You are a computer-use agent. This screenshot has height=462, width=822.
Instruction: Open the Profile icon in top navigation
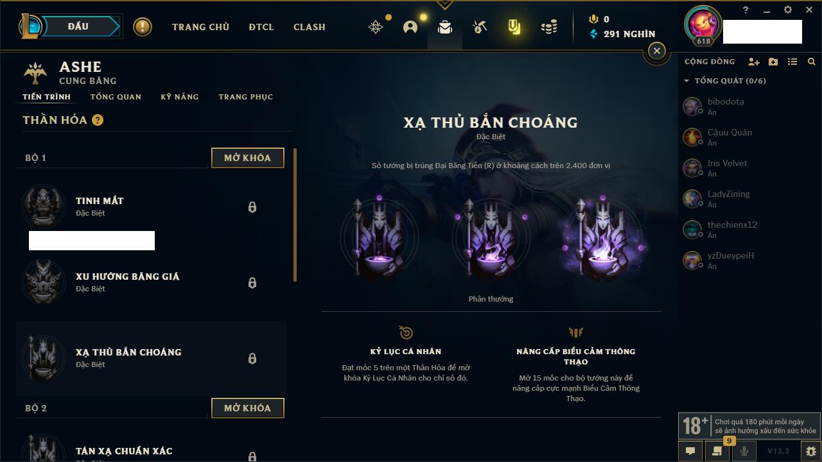coord(410,27)
